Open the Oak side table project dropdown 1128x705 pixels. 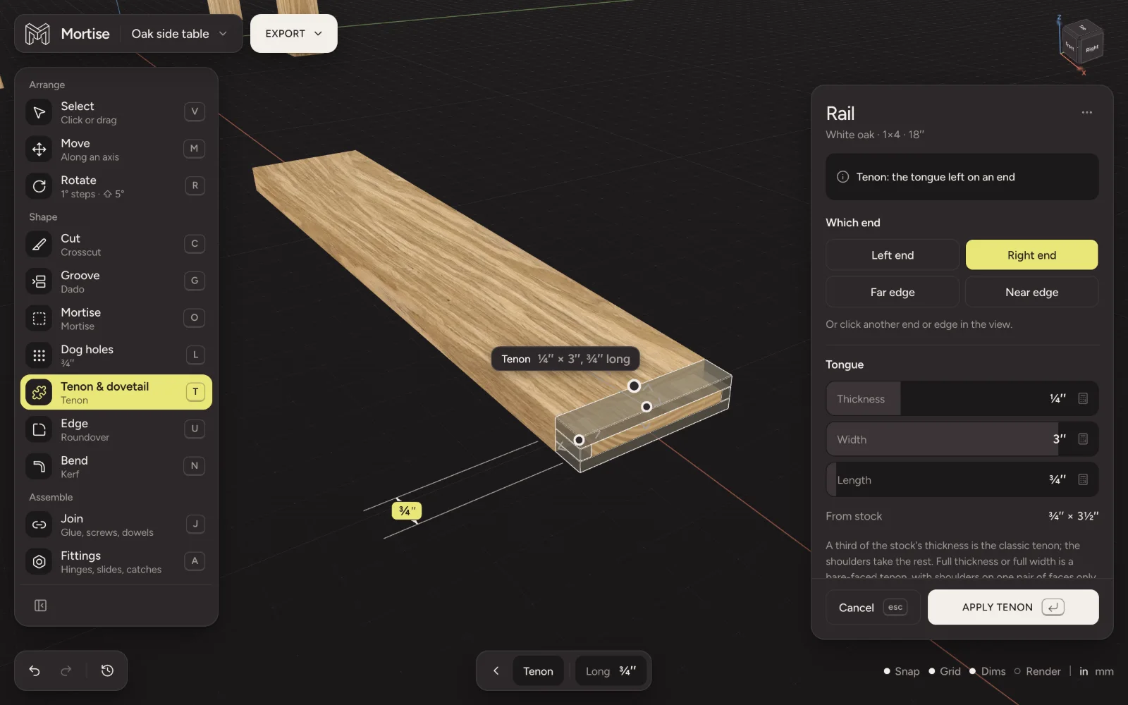pyautogui.click(x=179, y=34)
